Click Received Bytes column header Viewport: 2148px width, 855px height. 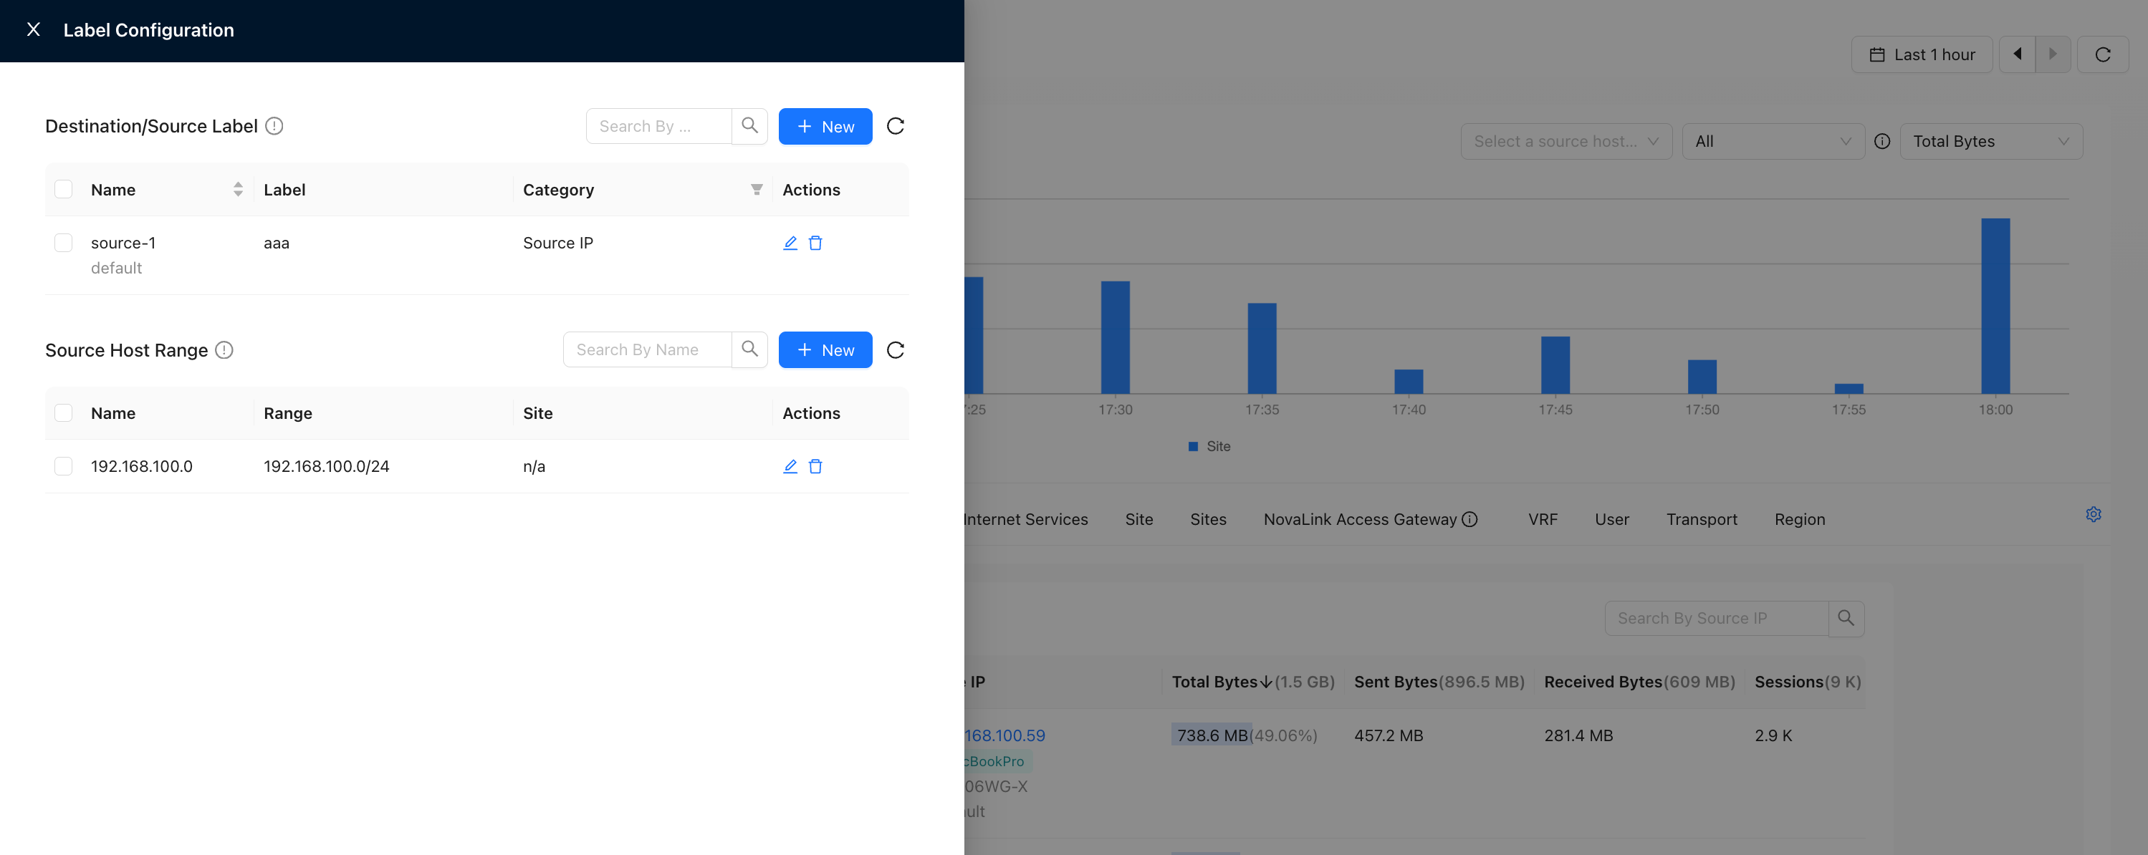[1639, 682]
